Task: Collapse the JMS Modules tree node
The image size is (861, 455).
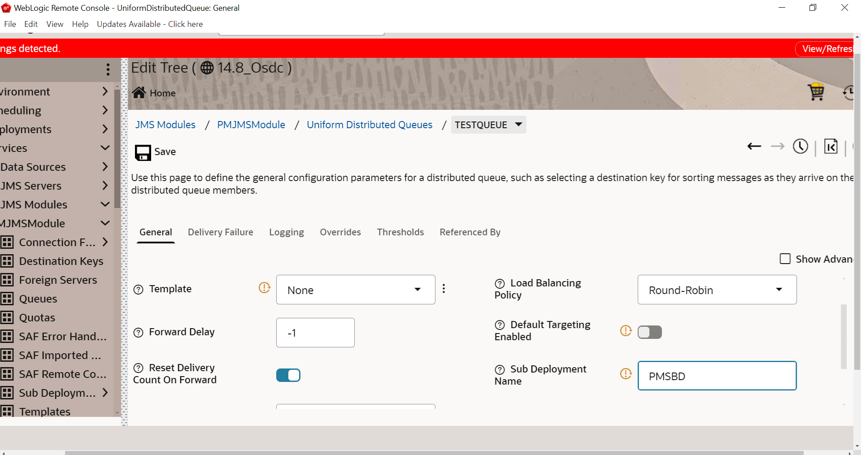Action: click(x=105, y=204)
